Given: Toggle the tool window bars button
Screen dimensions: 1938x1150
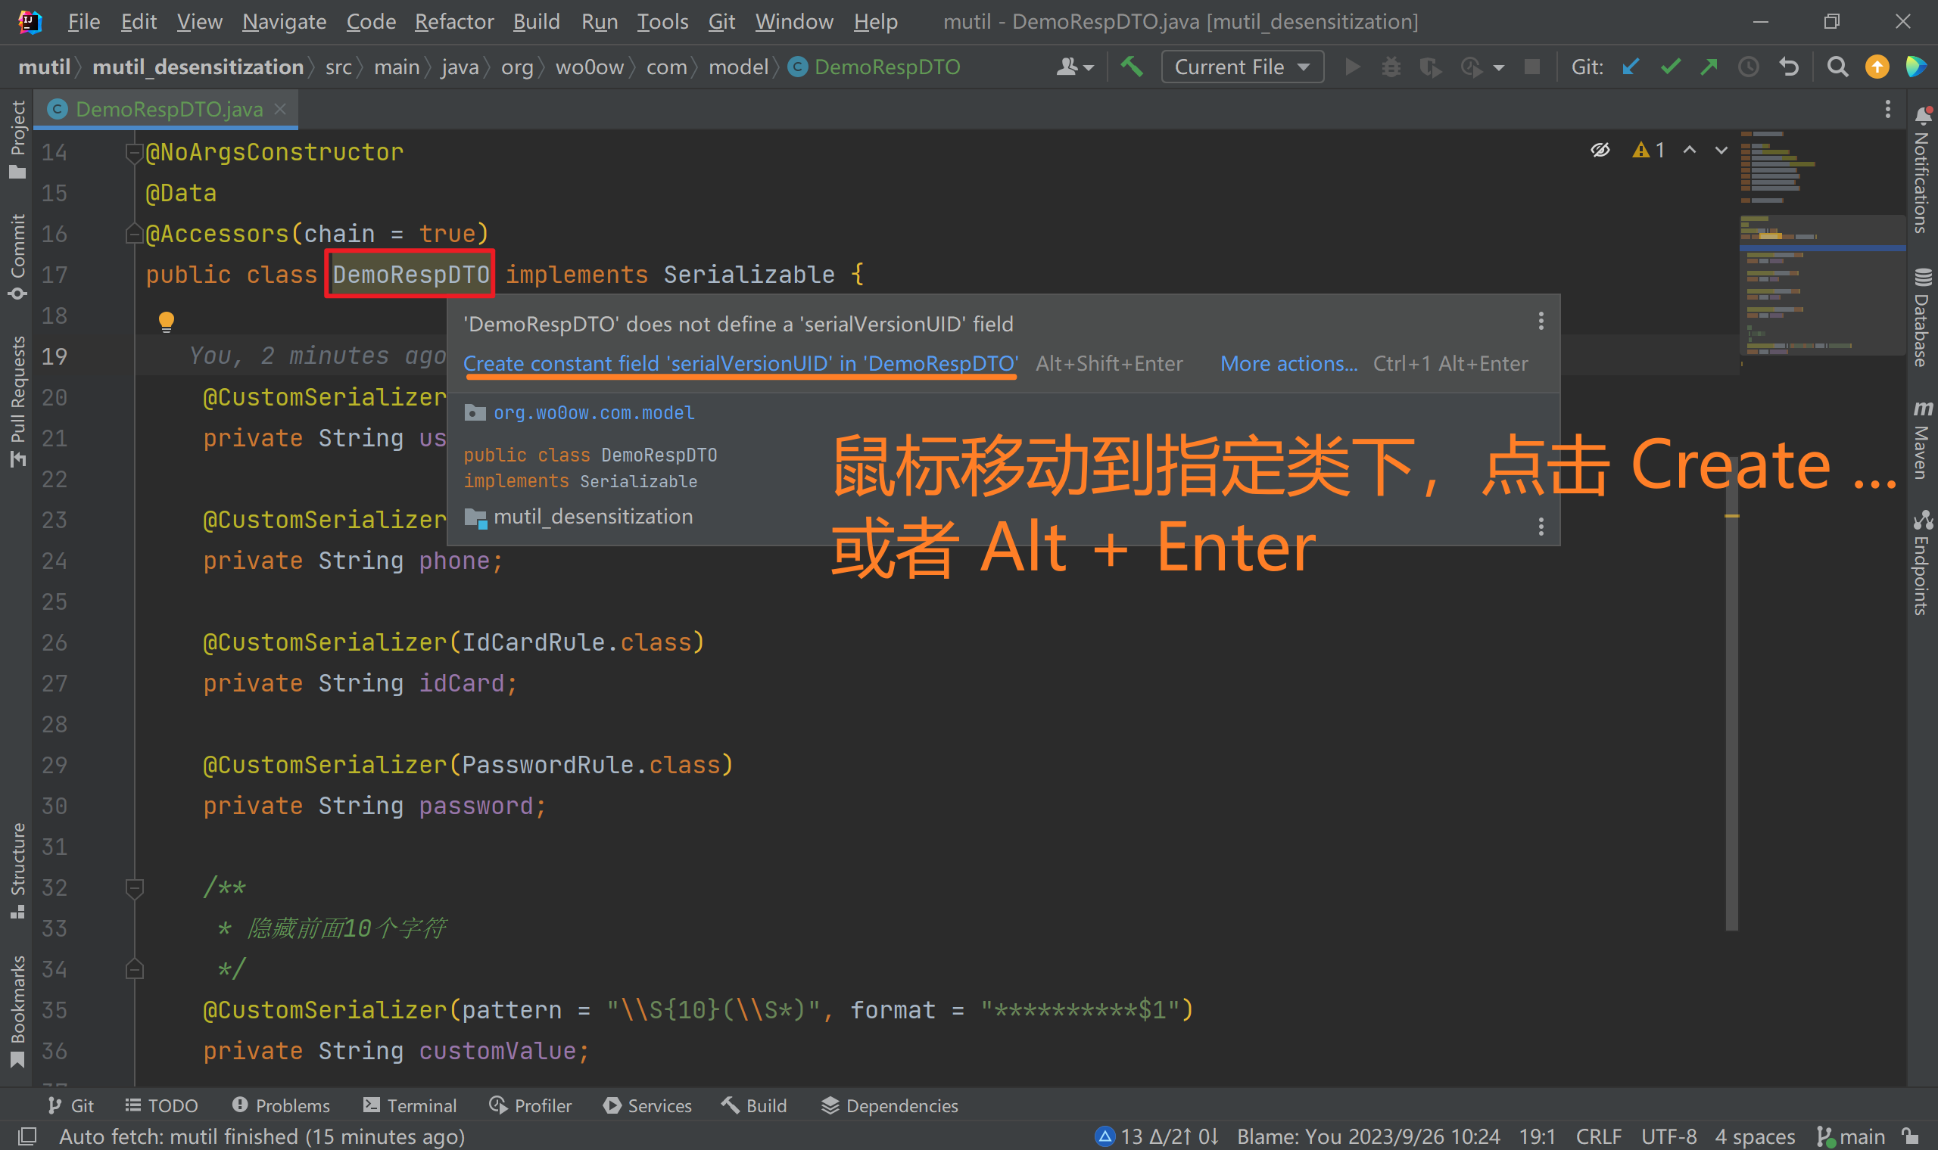Looking at the screenshot, I should click(x=27, y=1136).
